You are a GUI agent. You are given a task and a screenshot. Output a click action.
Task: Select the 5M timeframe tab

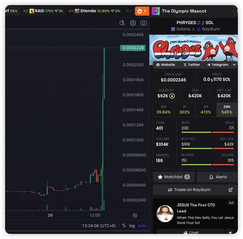coord(164,110)
